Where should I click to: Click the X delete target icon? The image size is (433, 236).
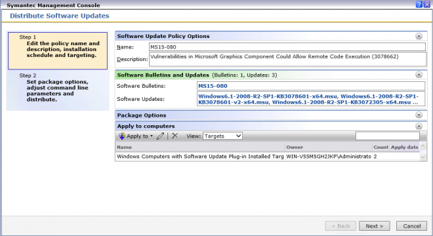(175, 136)
